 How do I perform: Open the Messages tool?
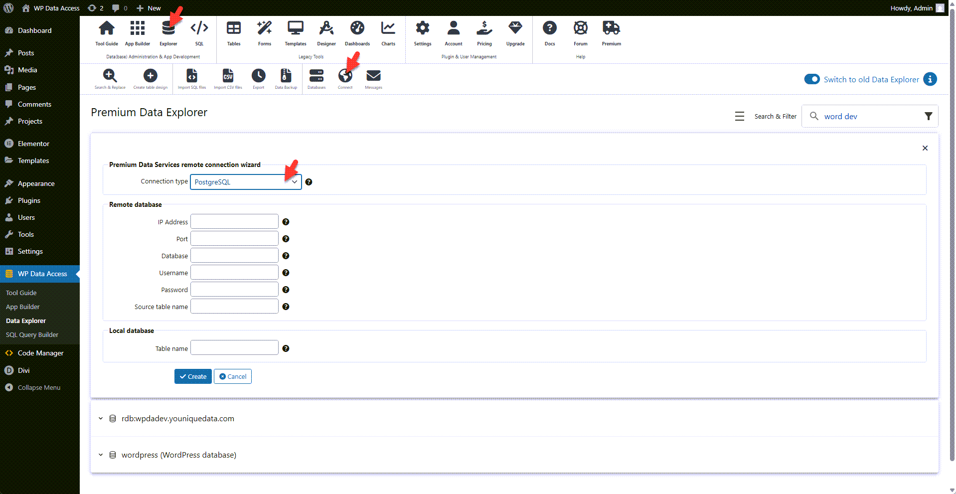373,77
